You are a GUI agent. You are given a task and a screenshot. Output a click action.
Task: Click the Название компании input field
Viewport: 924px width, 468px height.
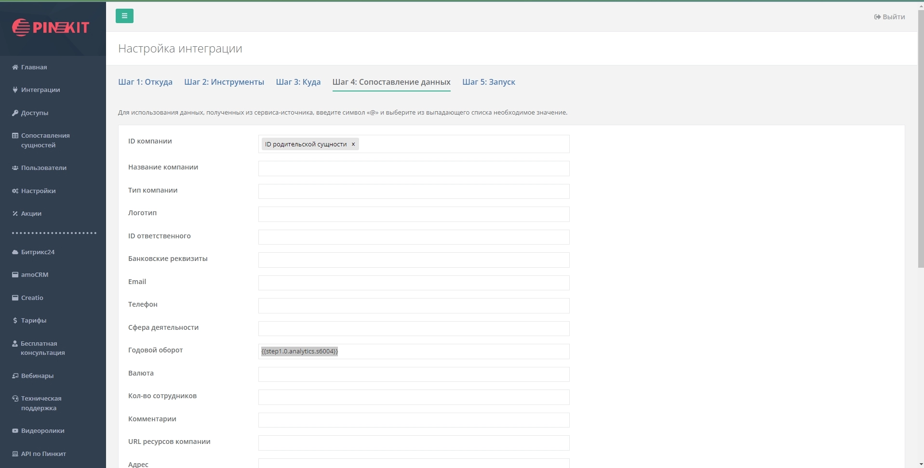pos(414,169)
